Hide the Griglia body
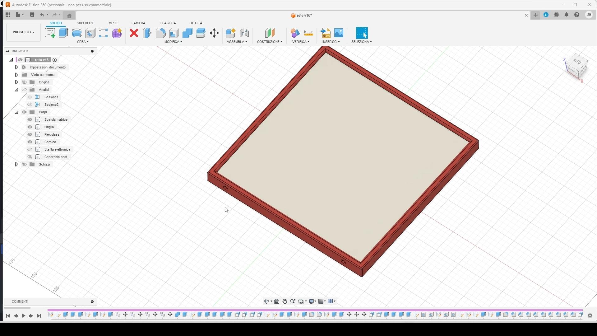The image size is (597, 336). click(x=30, y=127)
